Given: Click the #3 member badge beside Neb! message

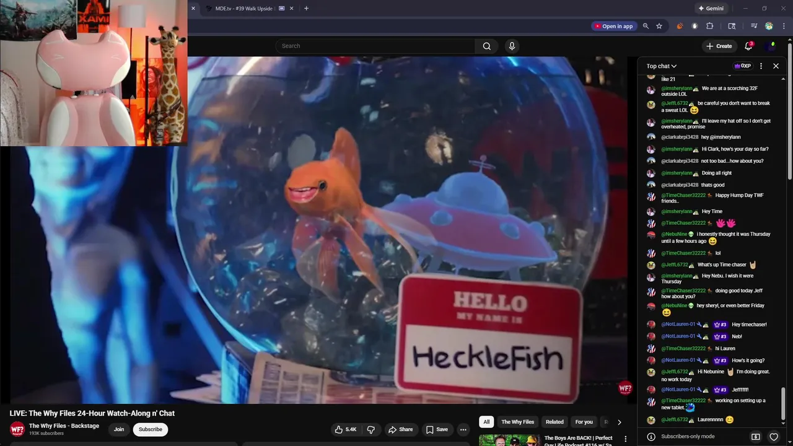Looking at the screenshot, I should click(x=720, y=336).
